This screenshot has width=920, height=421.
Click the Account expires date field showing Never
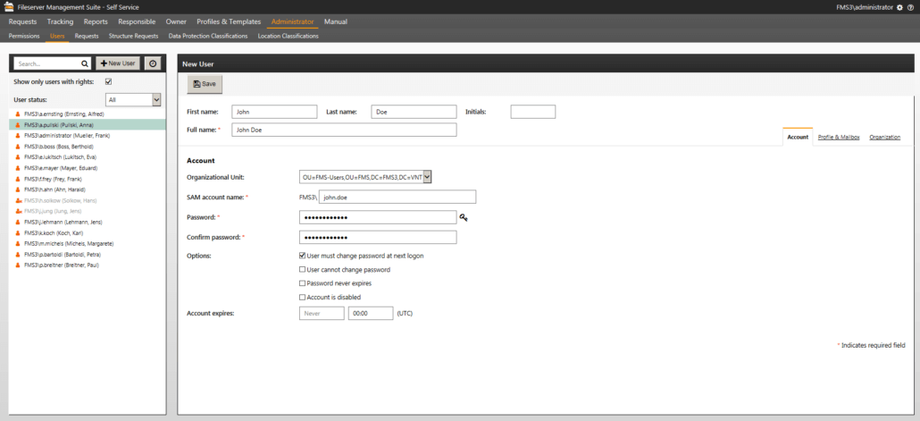tap(322, 314)
